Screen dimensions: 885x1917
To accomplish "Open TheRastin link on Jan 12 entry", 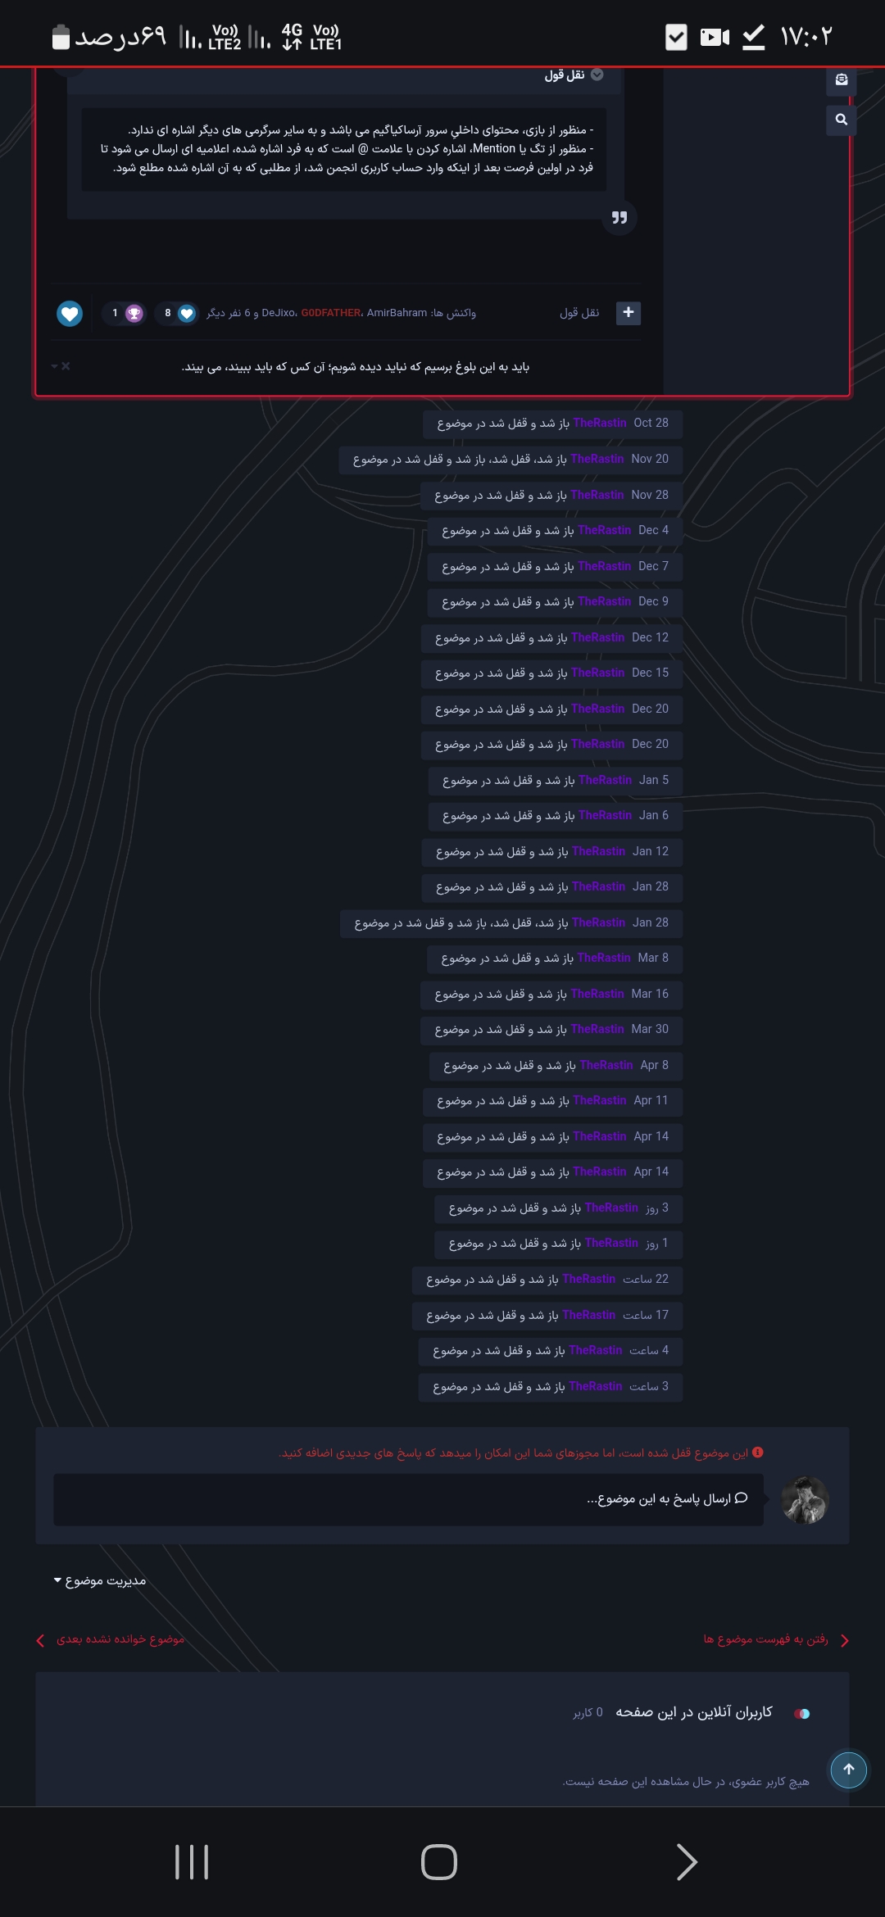I will pyautogui.click(x=599, y=851).
